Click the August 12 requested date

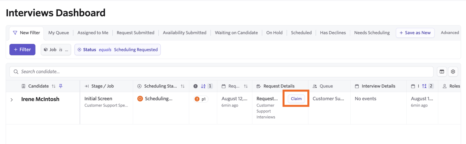pos(235,98)
